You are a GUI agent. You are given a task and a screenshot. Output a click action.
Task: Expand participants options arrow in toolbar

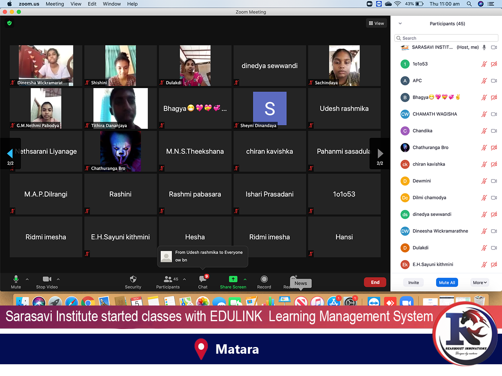pos(184,279)
